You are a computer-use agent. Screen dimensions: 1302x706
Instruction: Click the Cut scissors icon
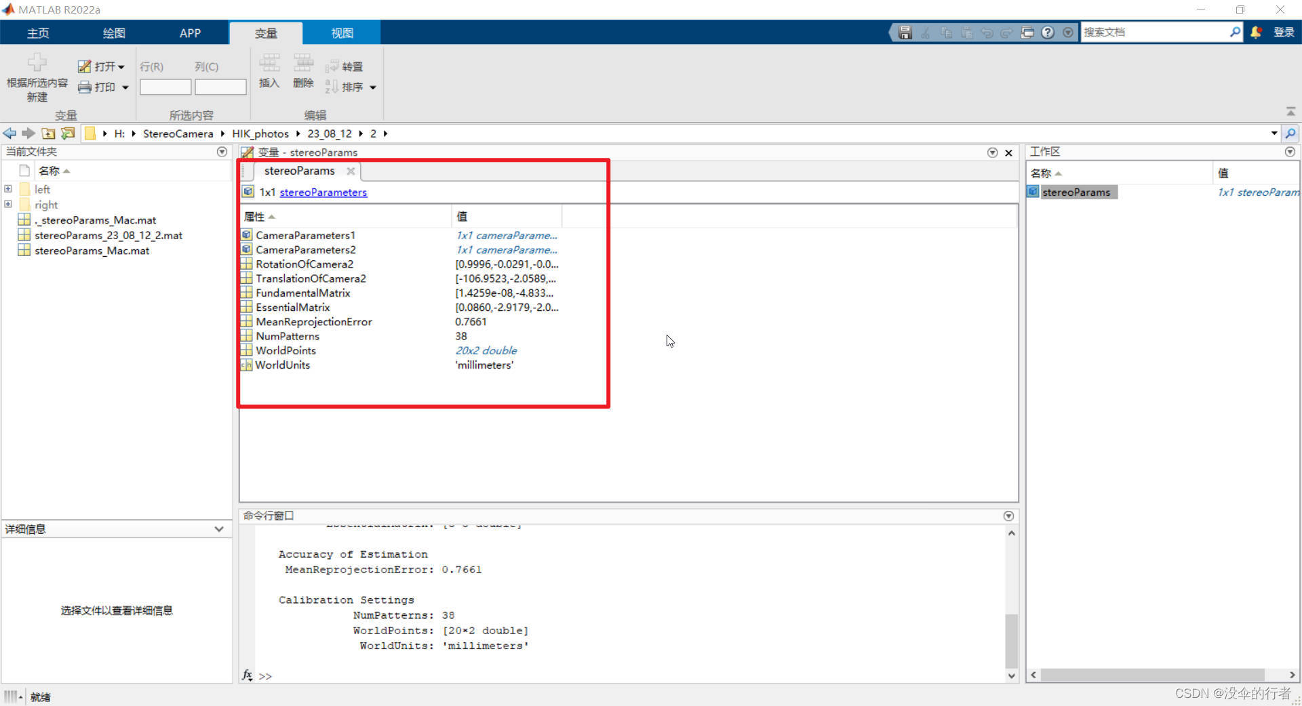926,32
